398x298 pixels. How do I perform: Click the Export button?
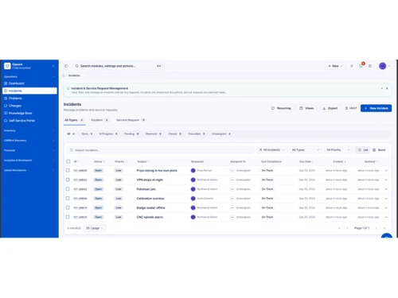330,108
